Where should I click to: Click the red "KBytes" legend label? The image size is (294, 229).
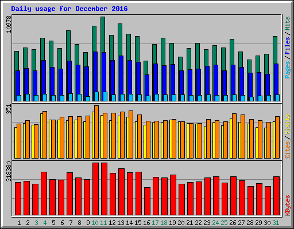pyautogui.click(x=288, y=206)
